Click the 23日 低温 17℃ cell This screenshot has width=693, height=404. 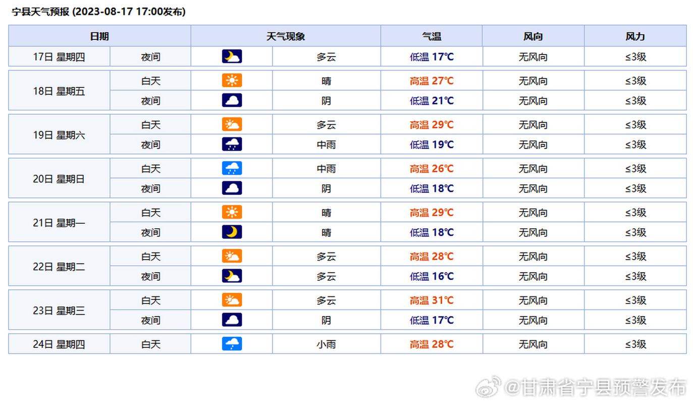[432, 320]
